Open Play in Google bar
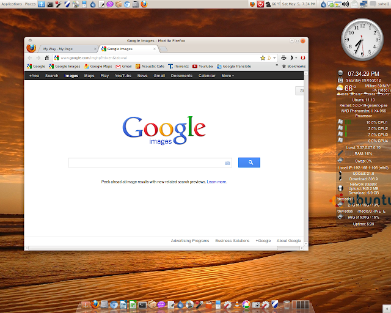Screen dimensions: 391x313 click(x=104, y=76)
